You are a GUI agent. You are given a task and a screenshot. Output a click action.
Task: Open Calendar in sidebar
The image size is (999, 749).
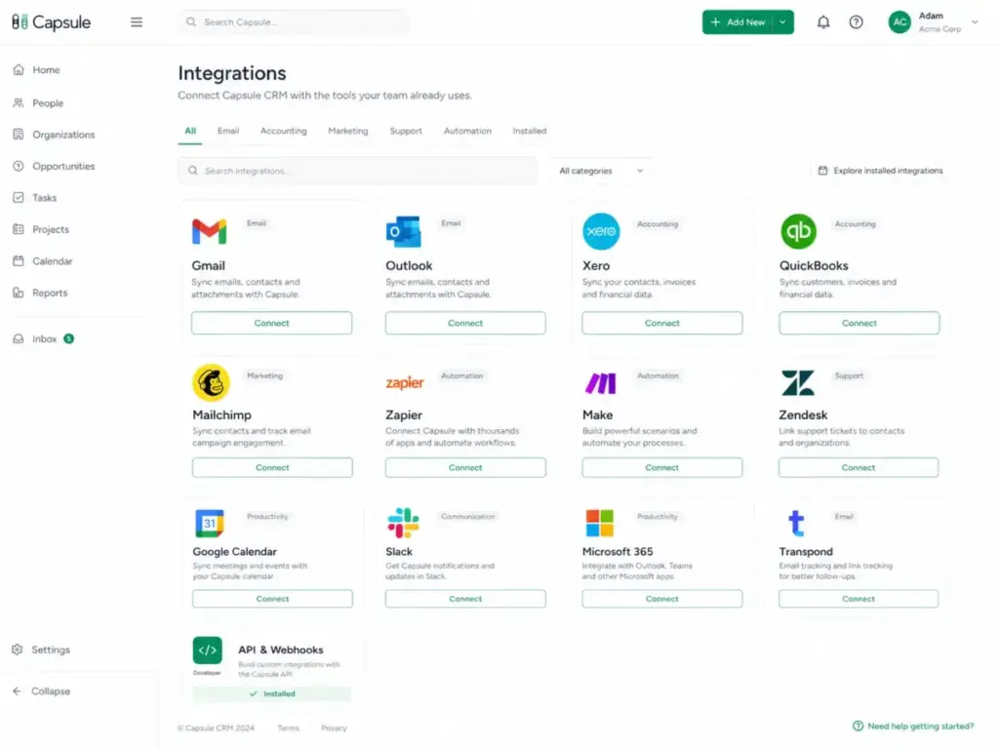pyautogui.click(x=43, y=261)
